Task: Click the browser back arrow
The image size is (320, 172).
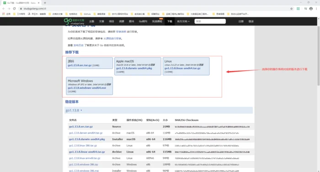Action: point(4,9)
